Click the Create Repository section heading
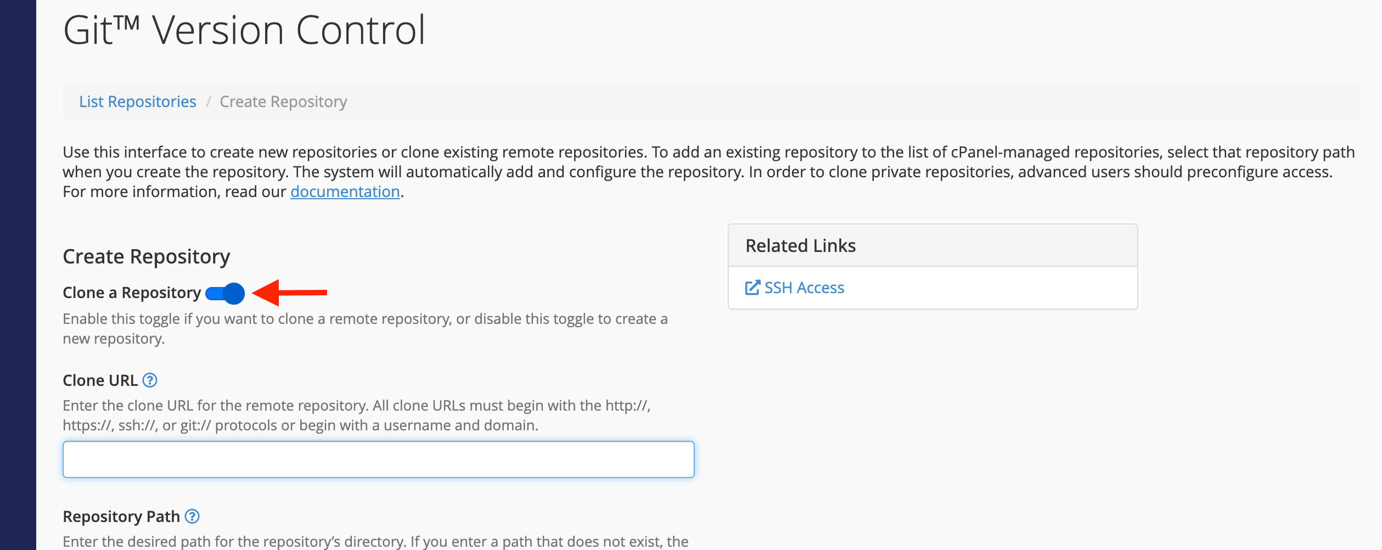 tap(147, 256)
